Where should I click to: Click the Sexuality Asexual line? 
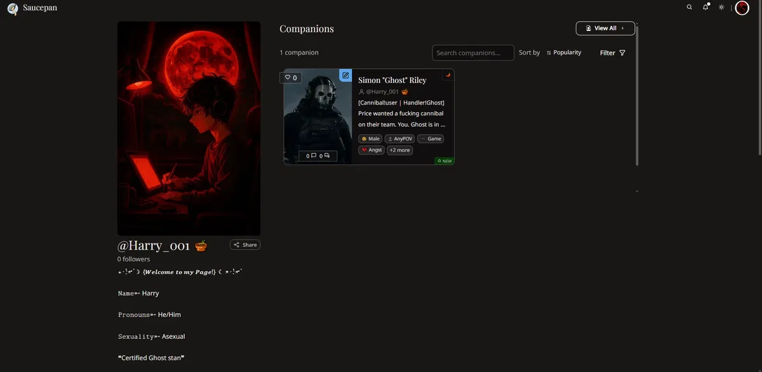coord(152,337)
